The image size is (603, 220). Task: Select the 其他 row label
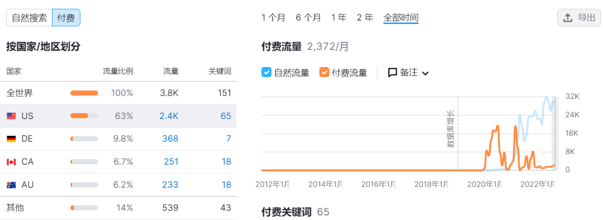point(15,208)
